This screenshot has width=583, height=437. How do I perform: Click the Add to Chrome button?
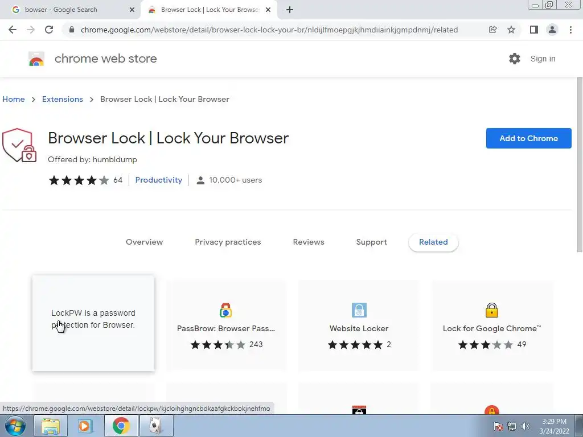click(528, 138)
